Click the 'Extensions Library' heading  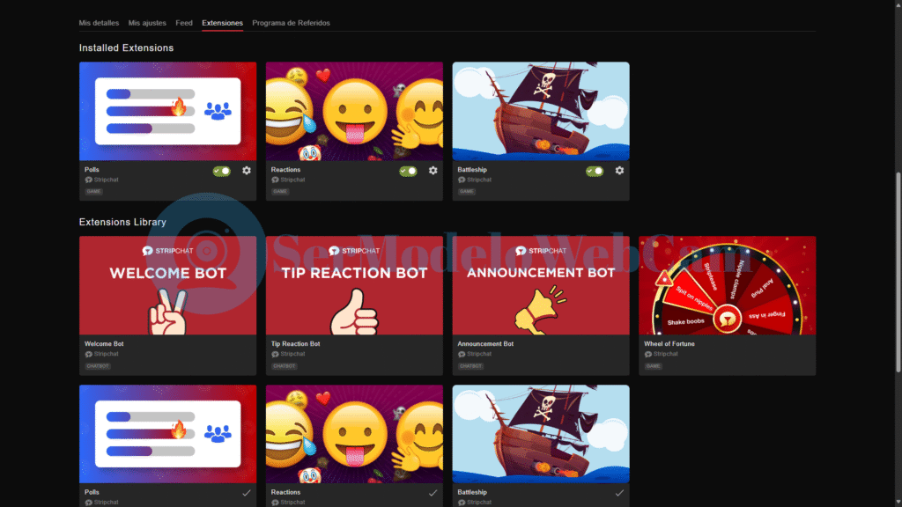pyautogui.click(x=122, y=223)
